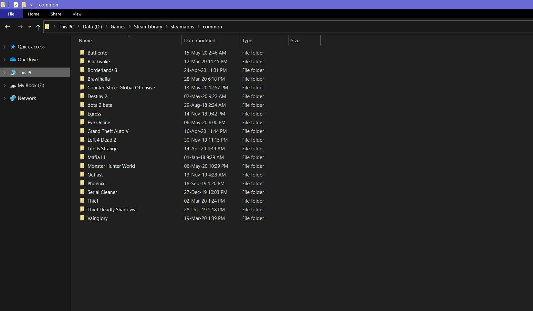Click the Properties icon in title bar
Image resolution: width=533 pixels, height=311 pixels.
coord(16,5)
